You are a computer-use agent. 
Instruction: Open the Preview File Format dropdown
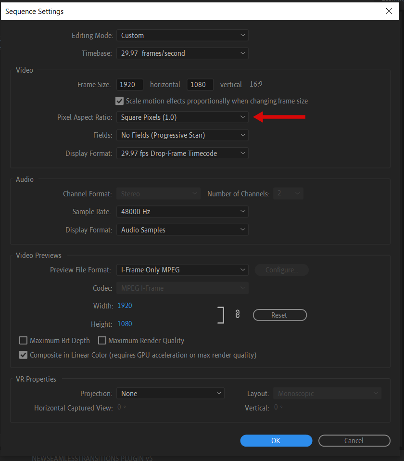[x=182, y=270]
